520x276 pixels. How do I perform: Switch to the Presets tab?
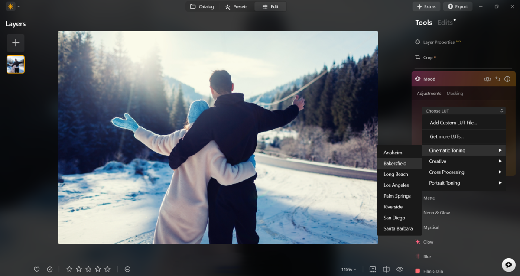coord(236,6)
